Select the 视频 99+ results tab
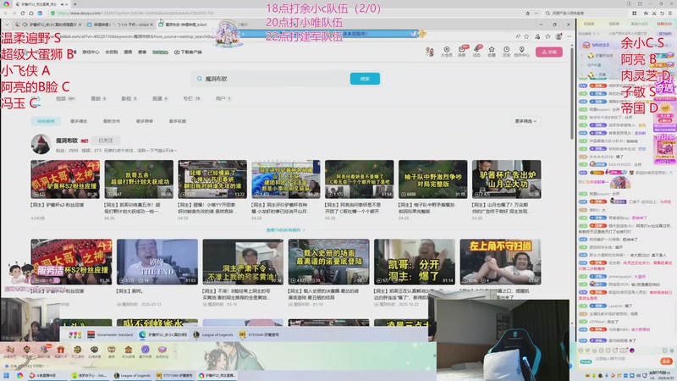Image resolution: width=677 pixels, height=381 pixels. click(x=65, y=98)
